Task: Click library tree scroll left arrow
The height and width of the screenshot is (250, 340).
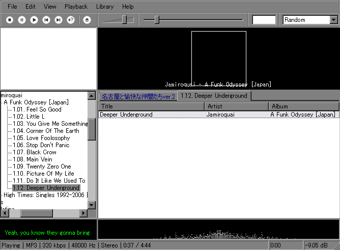Action: point(5,213)
